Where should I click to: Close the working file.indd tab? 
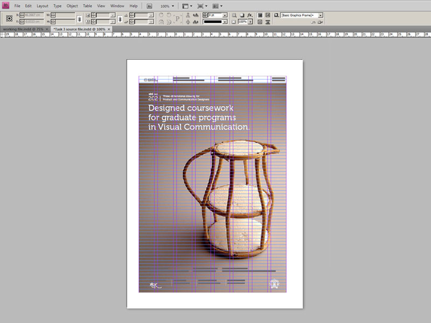pos(47,29)
